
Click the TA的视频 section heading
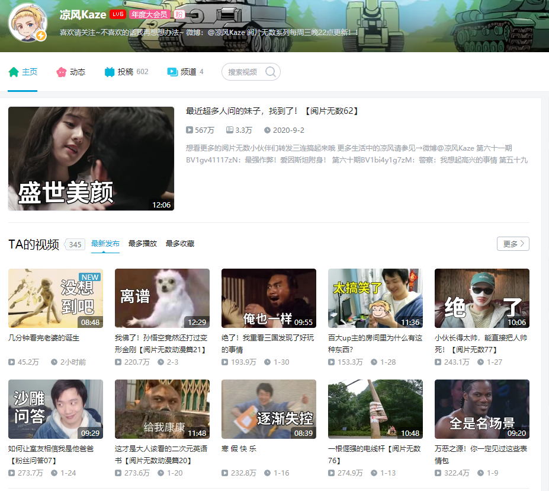point(34,244)
